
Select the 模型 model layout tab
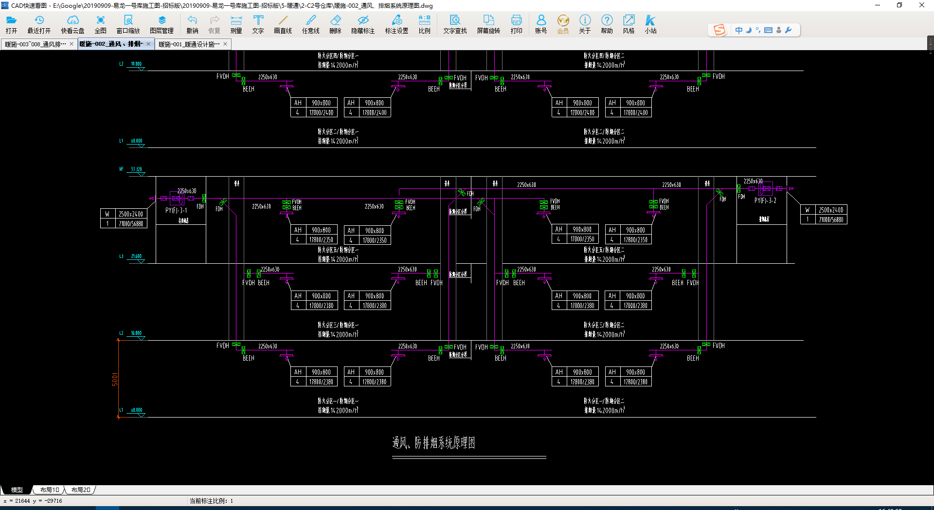click(17, 490)
